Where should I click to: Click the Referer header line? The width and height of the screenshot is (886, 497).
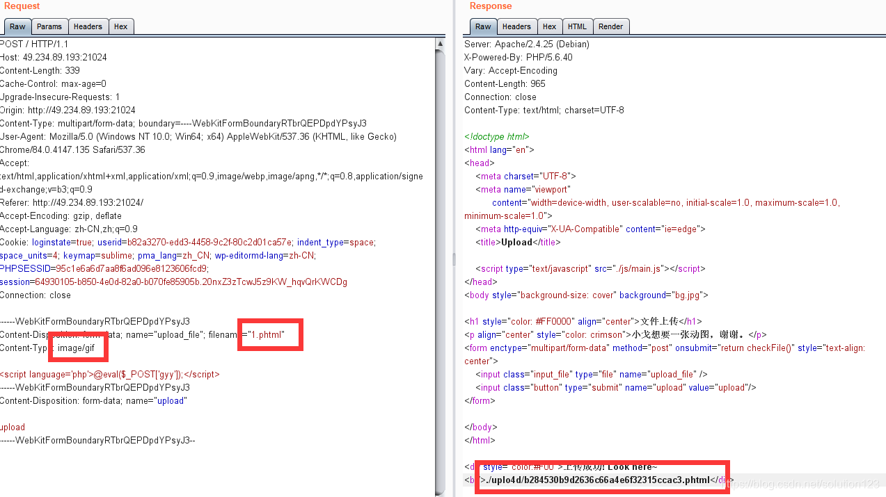(x=72, y=202)
